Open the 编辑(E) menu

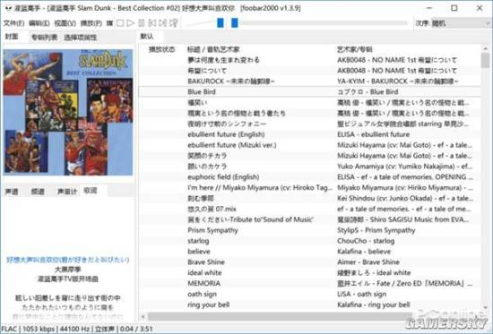click(x=39, y=23)
